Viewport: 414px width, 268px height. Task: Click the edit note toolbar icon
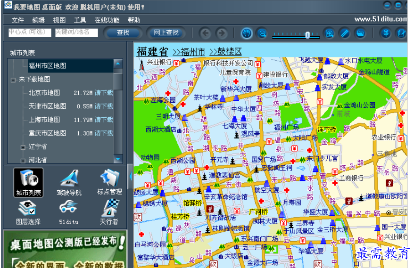(401, 33)
